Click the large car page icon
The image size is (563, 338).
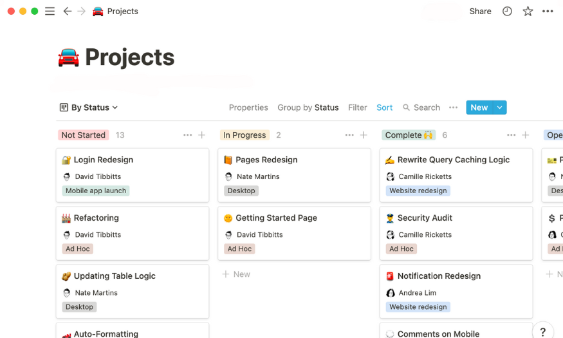(69, 57)
